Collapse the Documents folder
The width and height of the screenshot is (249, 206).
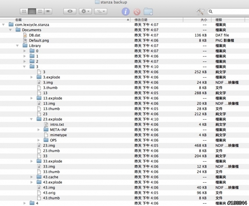click(11, 30)
